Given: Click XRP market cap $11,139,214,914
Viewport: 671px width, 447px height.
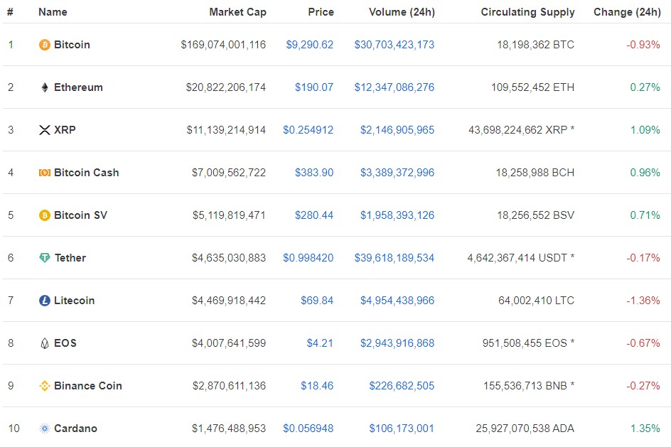Looking at the screenshot, I should click(226, 130).
